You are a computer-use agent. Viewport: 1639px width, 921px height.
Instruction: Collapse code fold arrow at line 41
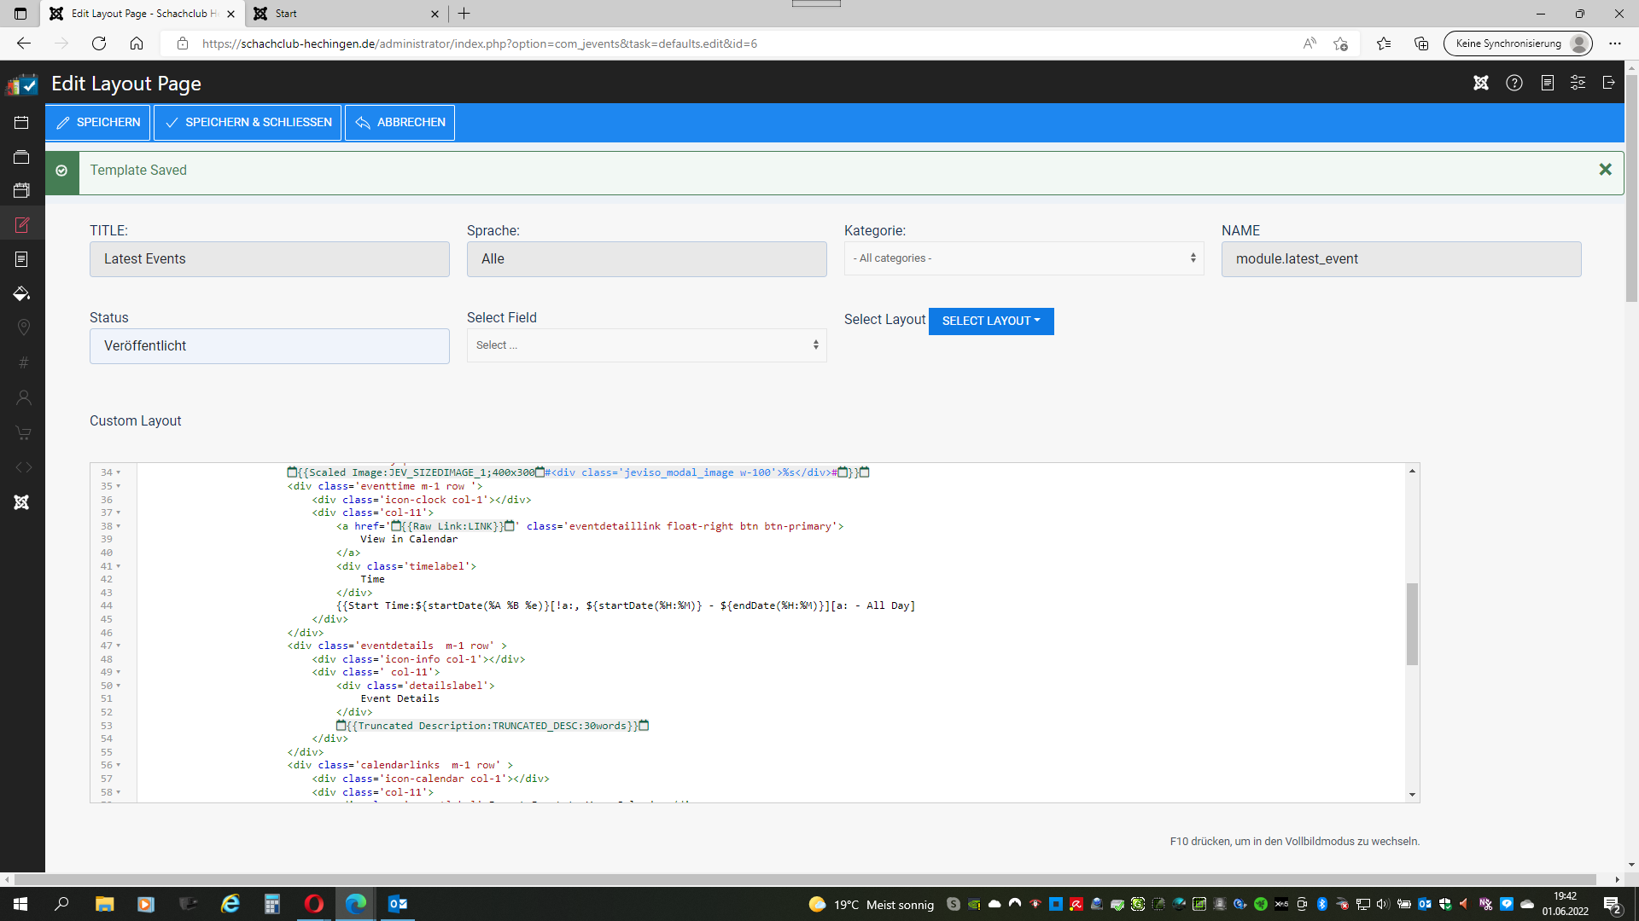click(x=119, y=566)
